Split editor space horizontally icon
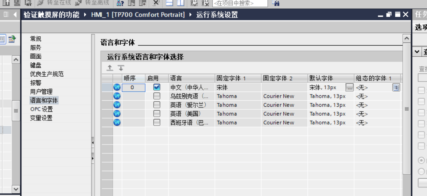This screenshot has width=427, height=196. (170, 3)
